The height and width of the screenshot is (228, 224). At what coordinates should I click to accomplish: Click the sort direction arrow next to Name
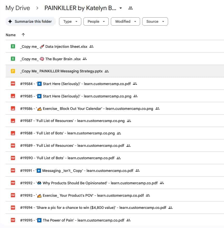(23, 35)
